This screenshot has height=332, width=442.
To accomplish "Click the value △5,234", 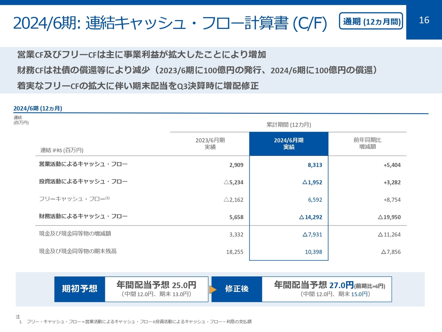I will click(233, 183).
